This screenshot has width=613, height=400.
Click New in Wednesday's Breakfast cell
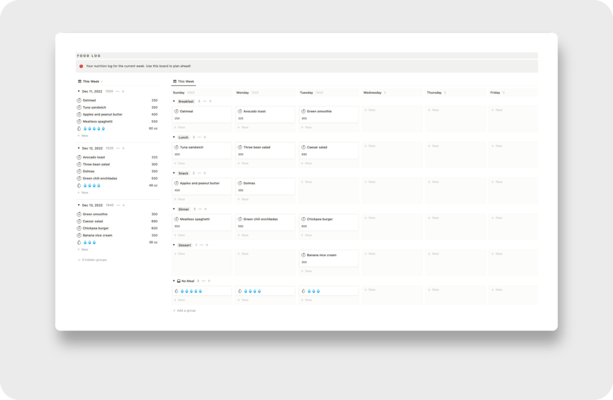point(370,110)
